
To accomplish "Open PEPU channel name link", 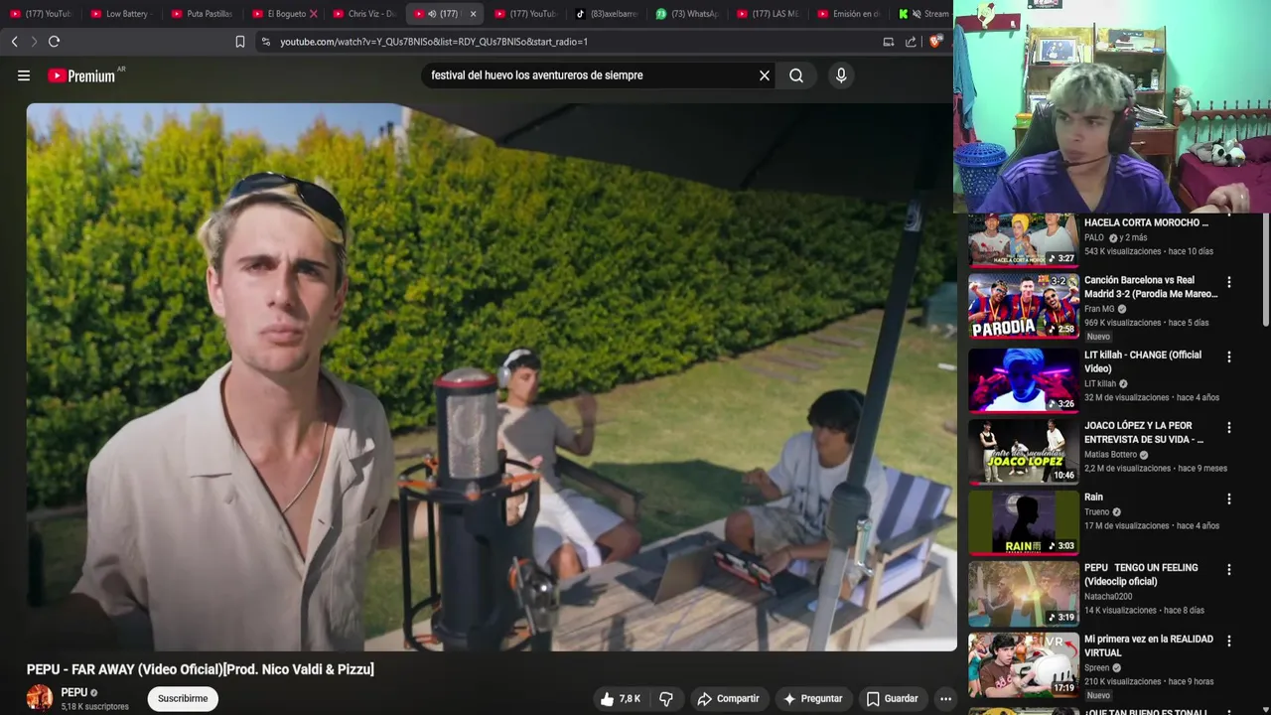I will 74,692.
